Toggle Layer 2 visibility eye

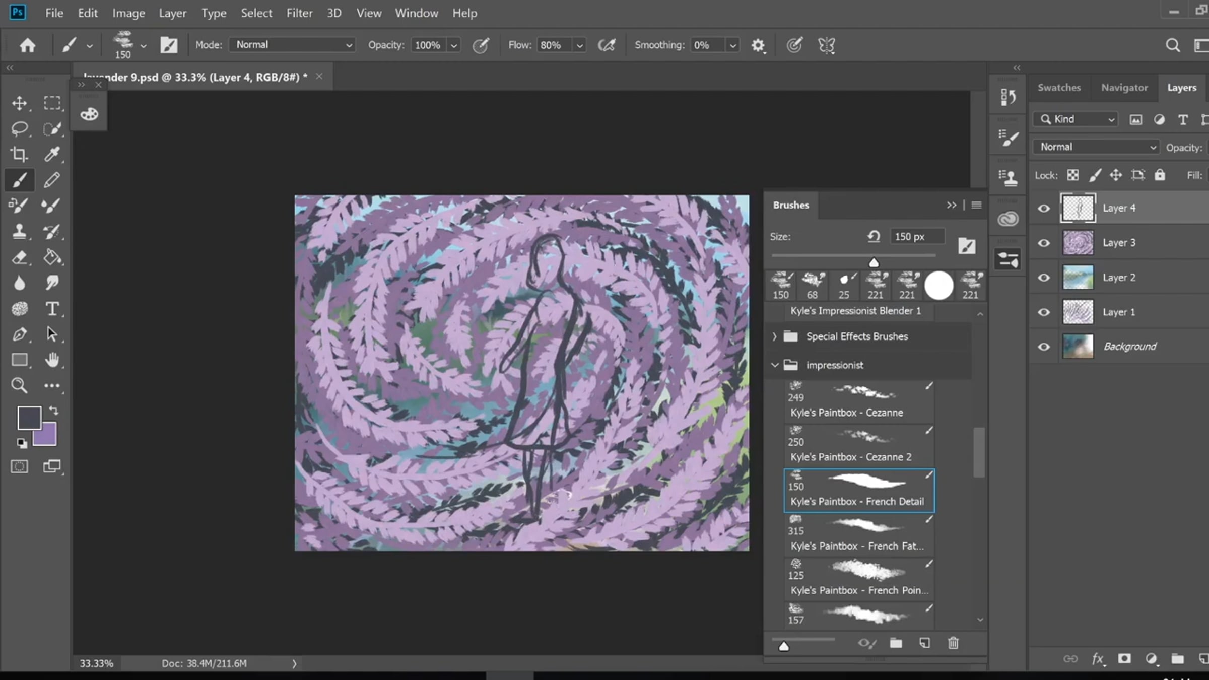tap(1044, 278)
